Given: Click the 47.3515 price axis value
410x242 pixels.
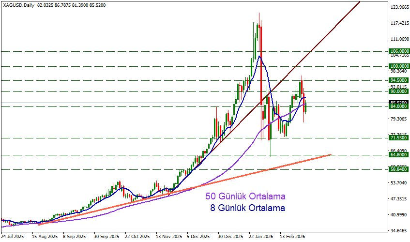Looking at the screenshot, I should pyautogui.click(x=399, y=199).
